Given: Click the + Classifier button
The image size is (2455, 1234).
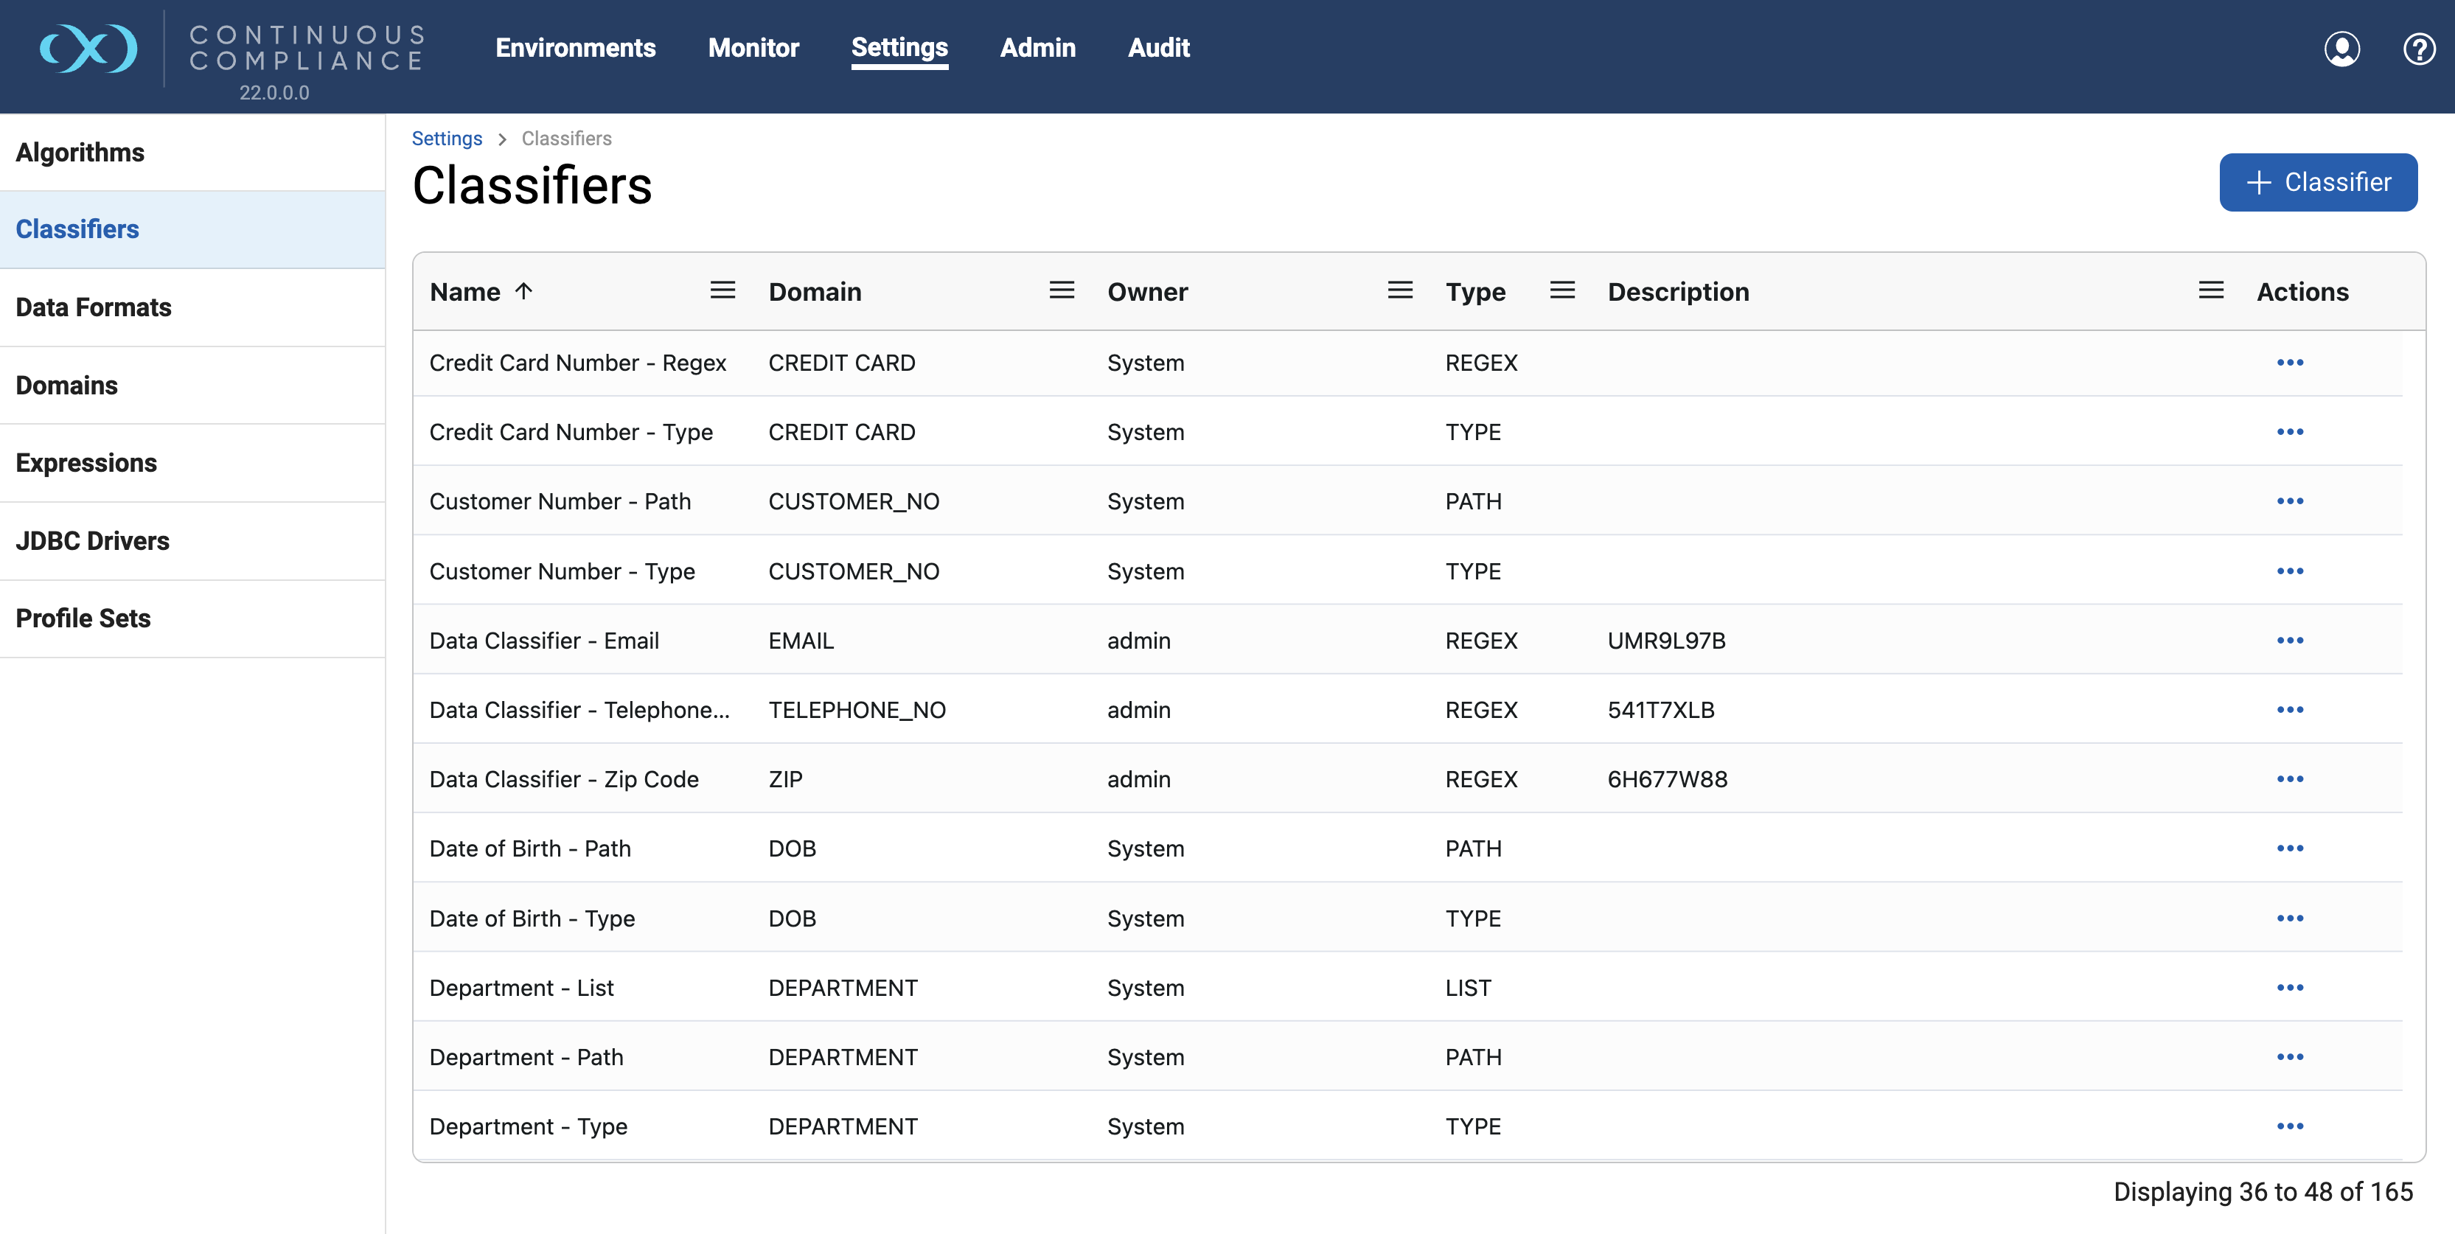Looking at the screenshot, I should pyautogui.click(x=2318, y=182).
